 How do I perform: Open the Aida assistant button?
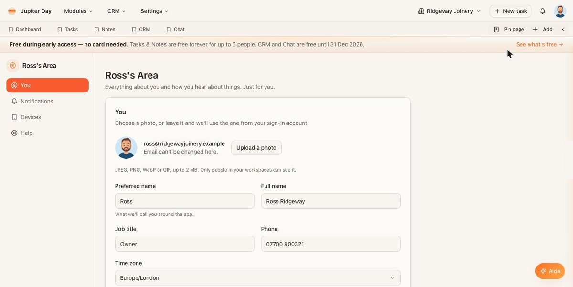click(550, 271)
